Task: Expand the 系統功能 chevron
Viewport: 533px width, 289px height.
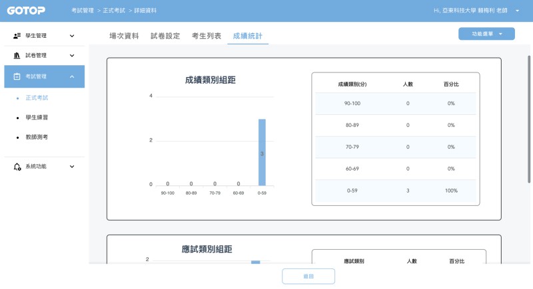Action: click(x=72, y=167)
